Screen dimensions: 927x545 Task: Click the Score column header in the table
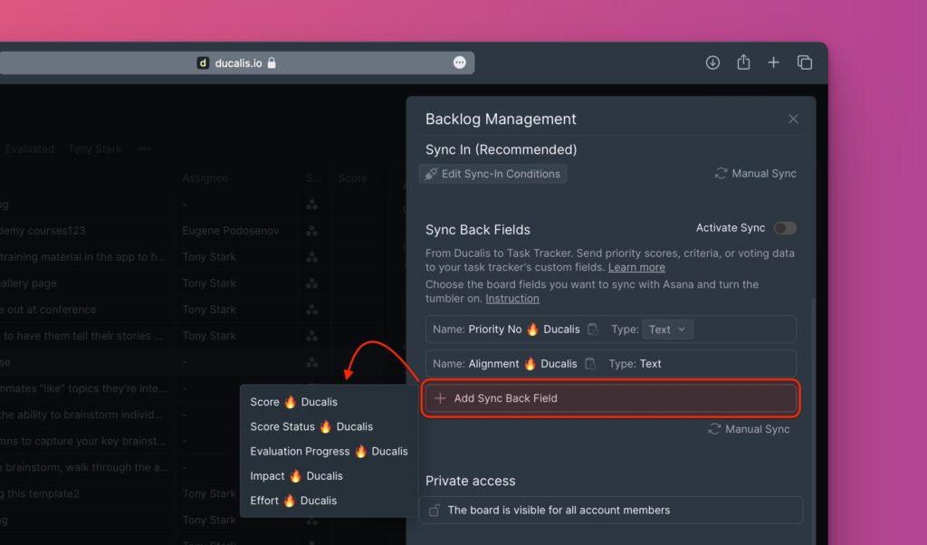(x=353, y=178)
